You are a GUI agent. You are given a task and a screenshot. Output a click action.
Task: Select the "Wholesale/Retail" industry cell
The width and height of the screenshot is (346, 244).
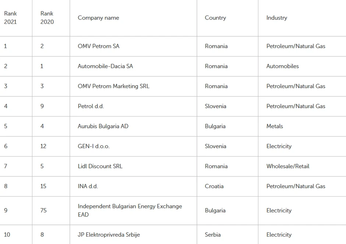pyautogui.click(x=287, y=166)
